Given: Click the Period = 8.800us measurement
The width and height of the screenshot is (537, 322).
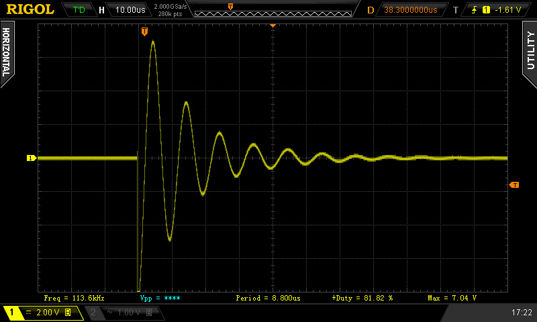Looking at the screenshot, I should pyautogui.click(x=268, y=298).
